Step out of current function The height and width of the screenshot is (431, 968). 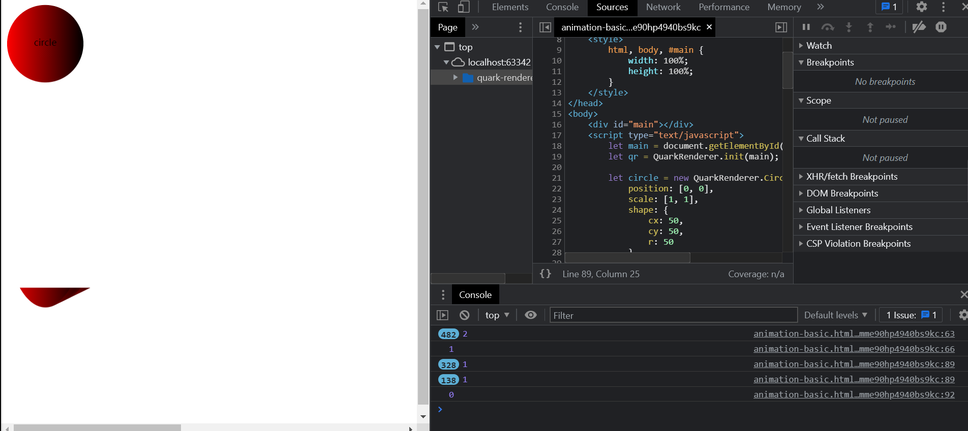(x=870, y=27)
